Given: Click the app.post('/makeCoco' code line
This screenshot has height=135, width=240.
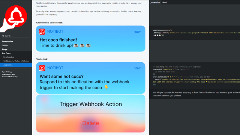Looking at the screenshot, I should tap(171, 69).
